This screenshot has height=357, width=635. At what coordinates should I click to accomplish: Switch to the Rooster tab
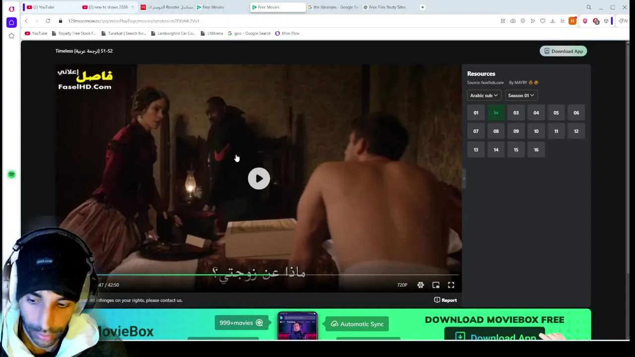(x=166, y=7)
